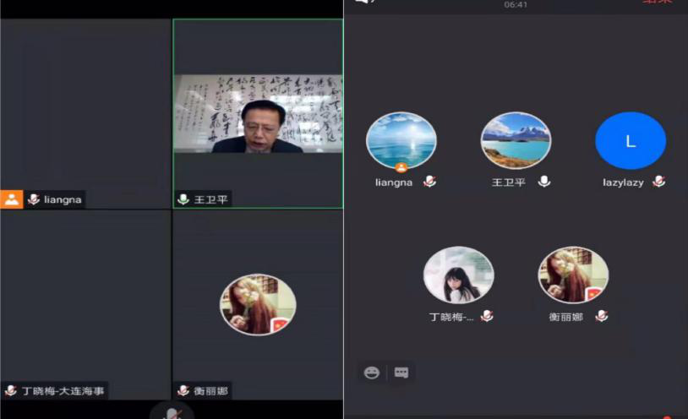Click the muted mic icon next to lazylazy
The height and width of the screenshot is (419, 688).
[x=658, y=182]
